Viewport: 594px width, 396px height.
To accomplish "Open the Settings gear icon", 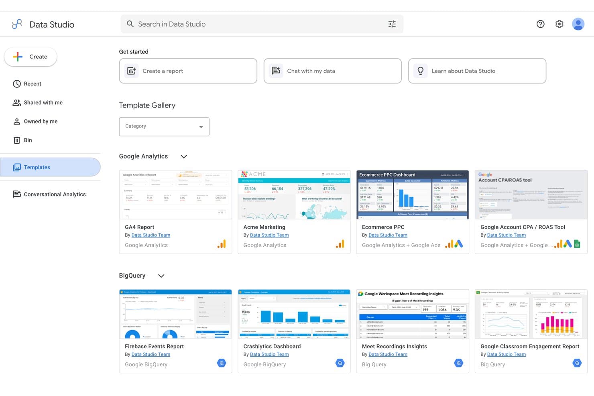I will (559, 24).
